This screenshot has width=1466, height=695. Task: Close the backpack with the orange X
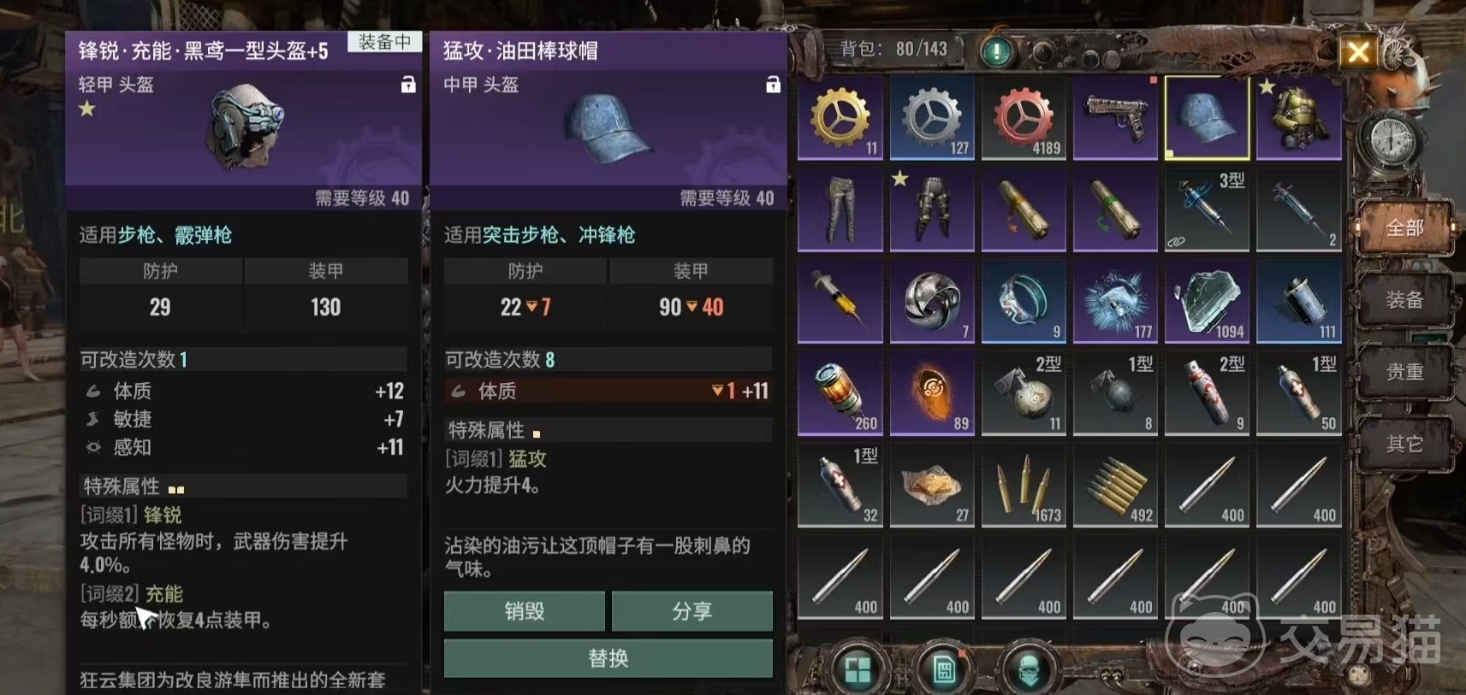point(1359,53)
